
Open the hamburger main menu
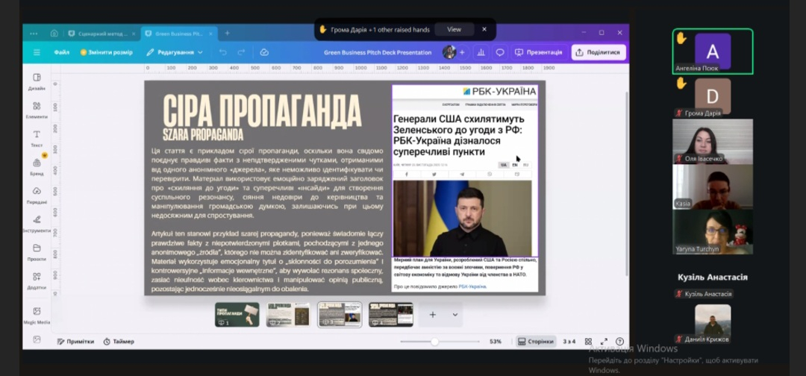37,52
